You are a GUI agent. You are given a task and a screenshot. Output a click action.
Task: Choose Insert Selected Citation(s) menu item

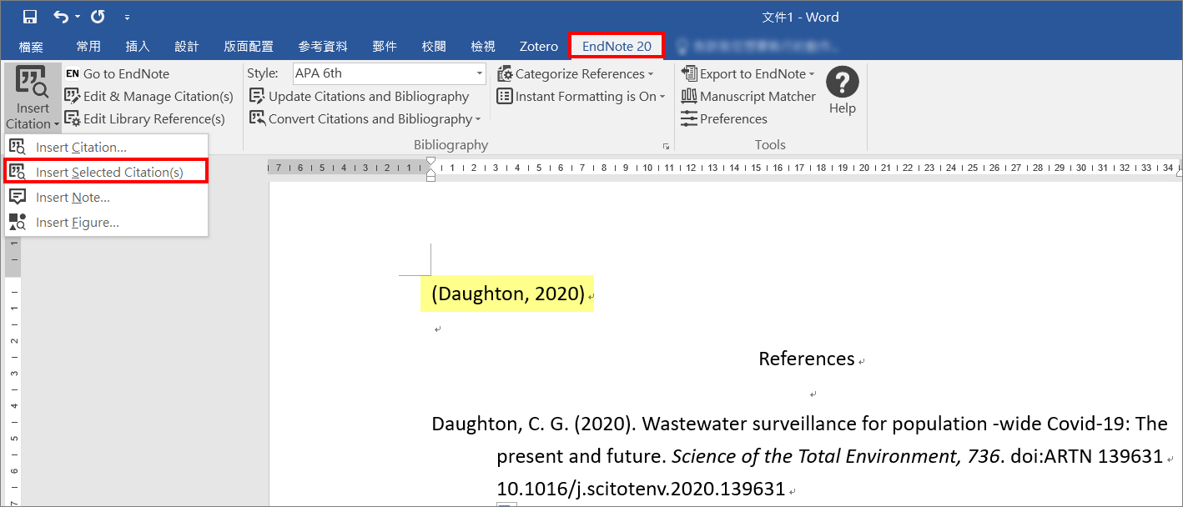(x=106, y=172)
